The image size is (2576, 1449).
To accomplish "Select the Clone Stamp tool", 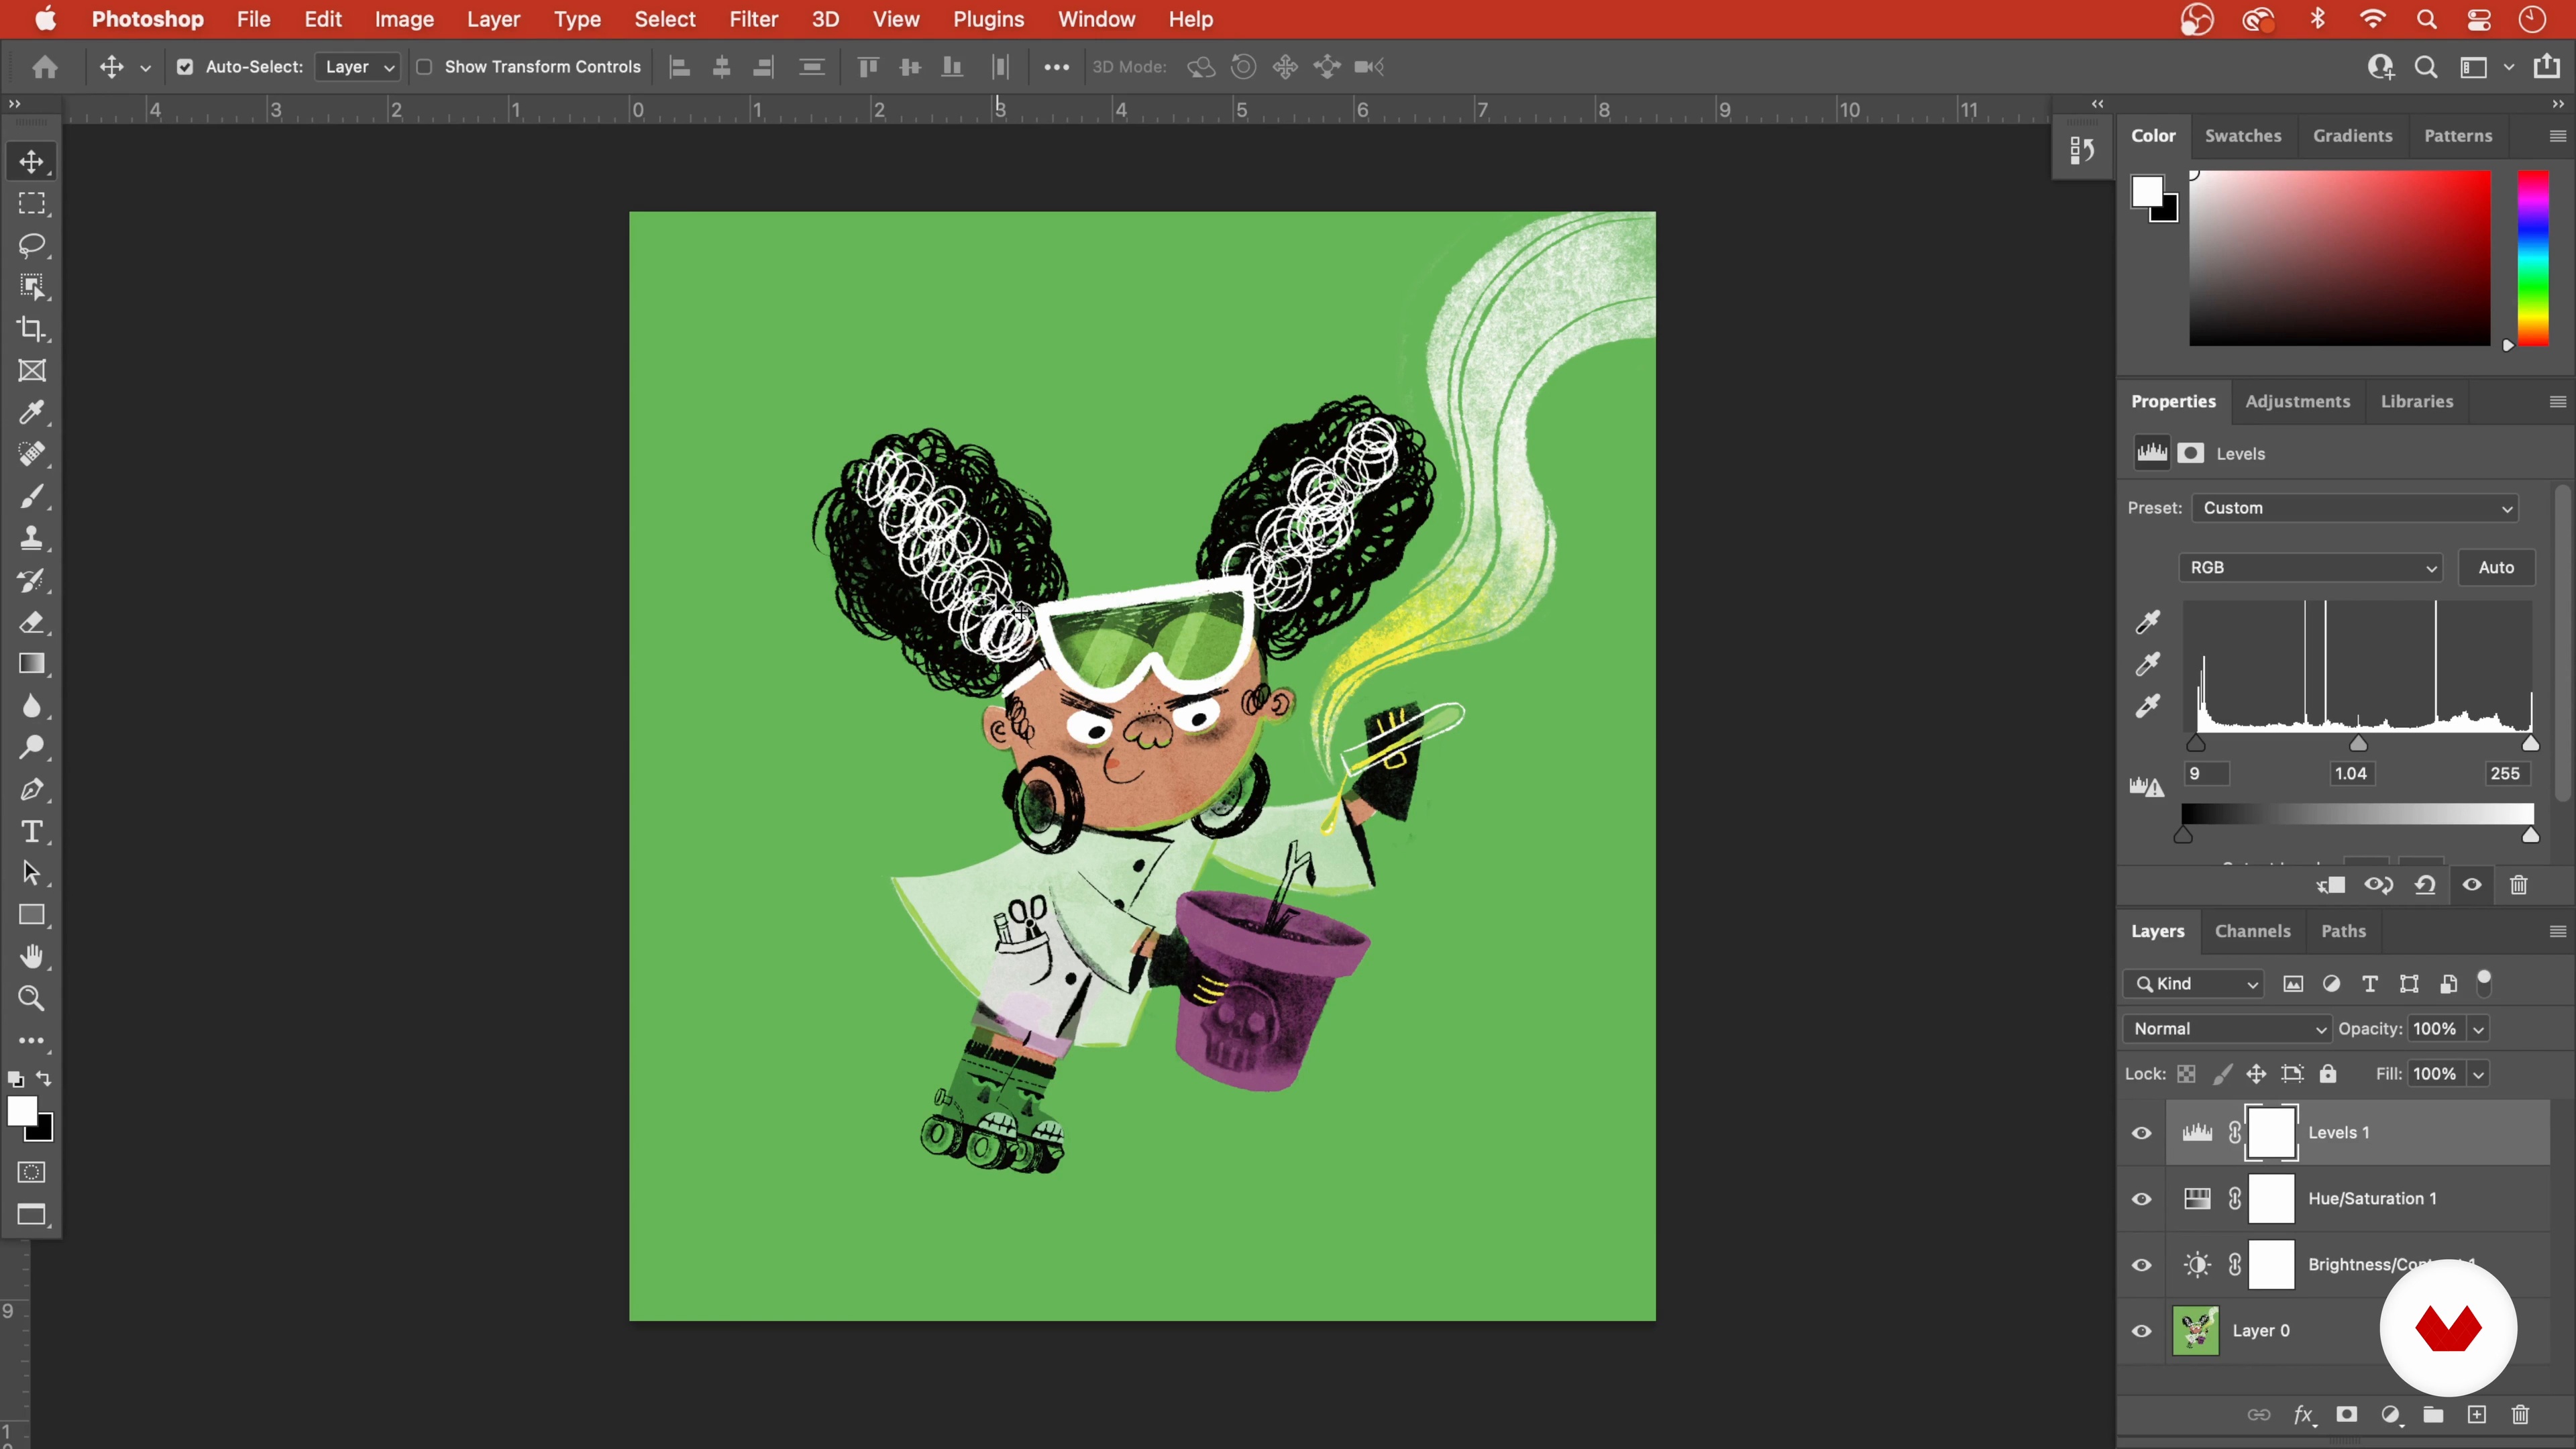I will point(32,539).
